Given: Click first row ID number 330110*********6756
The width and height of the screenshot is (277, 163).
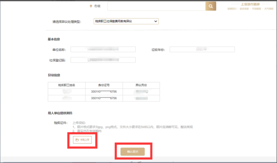Looking at the screenshot, I should click(104, 92).
